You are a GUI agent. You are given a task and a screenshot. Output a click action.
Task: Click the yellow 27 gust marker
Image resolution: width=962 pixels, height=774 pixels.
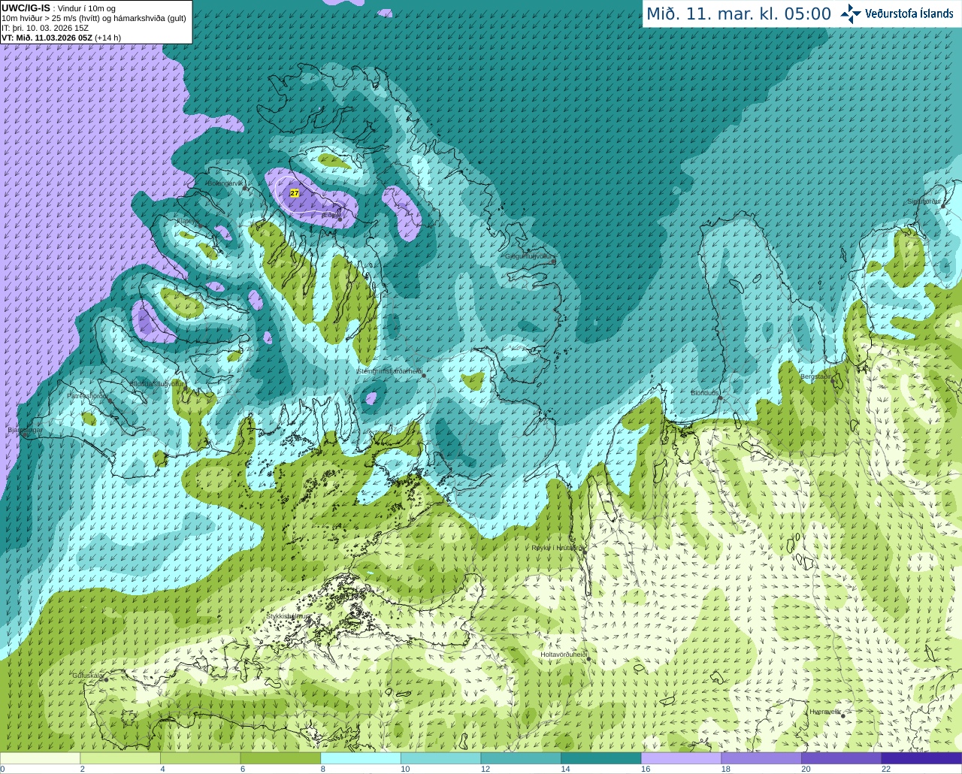[295, 193]
